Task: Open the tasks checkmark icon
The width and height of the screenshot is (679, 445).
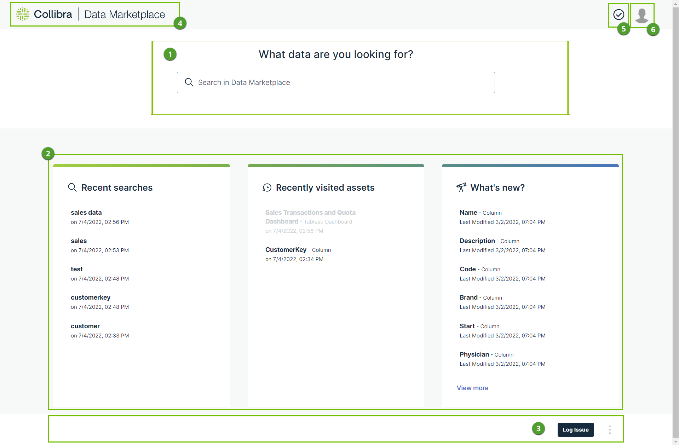Action: coord(618,15)
